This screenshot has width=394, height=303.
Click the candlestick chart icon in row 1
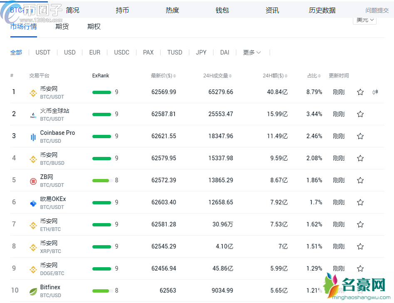point(375,92)
